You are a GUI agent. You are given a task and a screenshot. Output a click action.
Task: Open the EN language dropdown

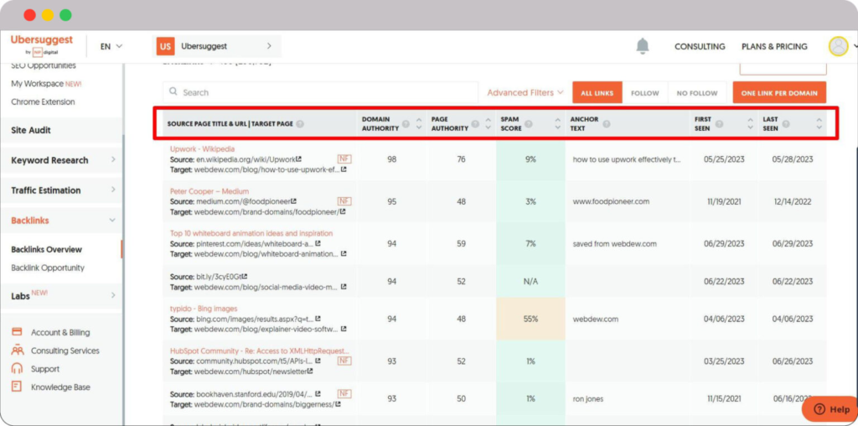click(x=111, y=47)
